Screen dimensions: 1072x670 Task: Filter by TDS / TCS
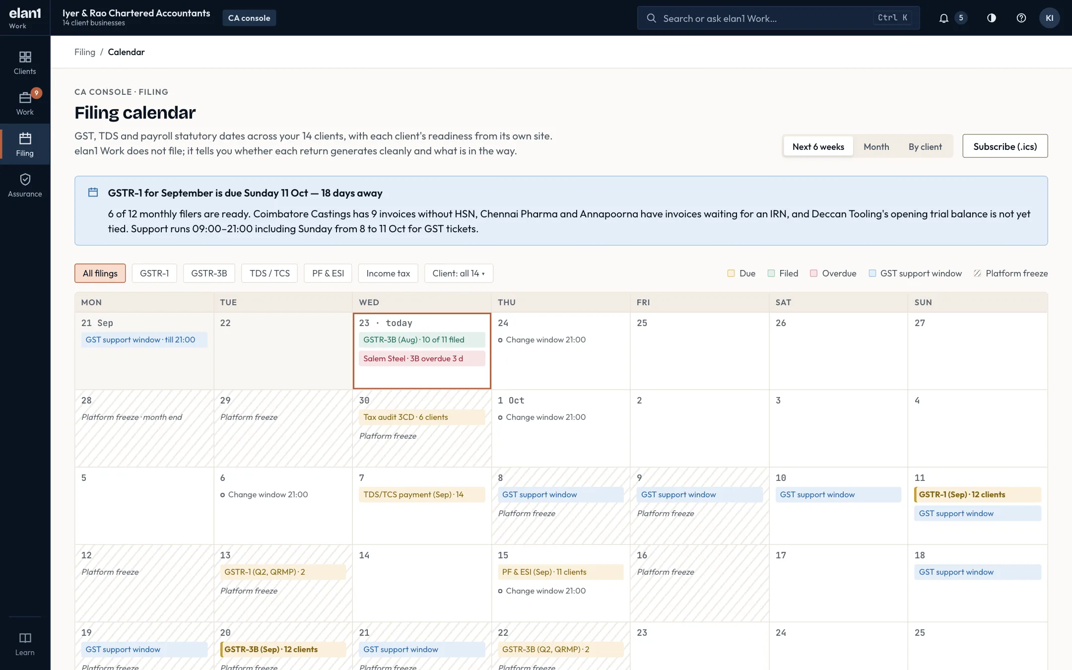tap(269, 273)
